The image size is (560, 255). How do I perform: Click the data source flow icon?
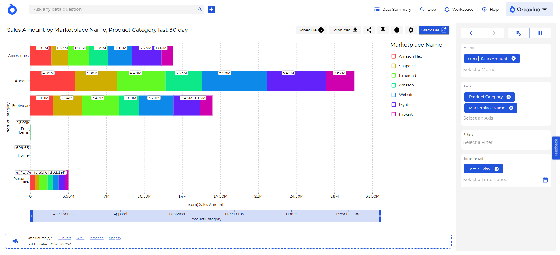tap(15, 241)
